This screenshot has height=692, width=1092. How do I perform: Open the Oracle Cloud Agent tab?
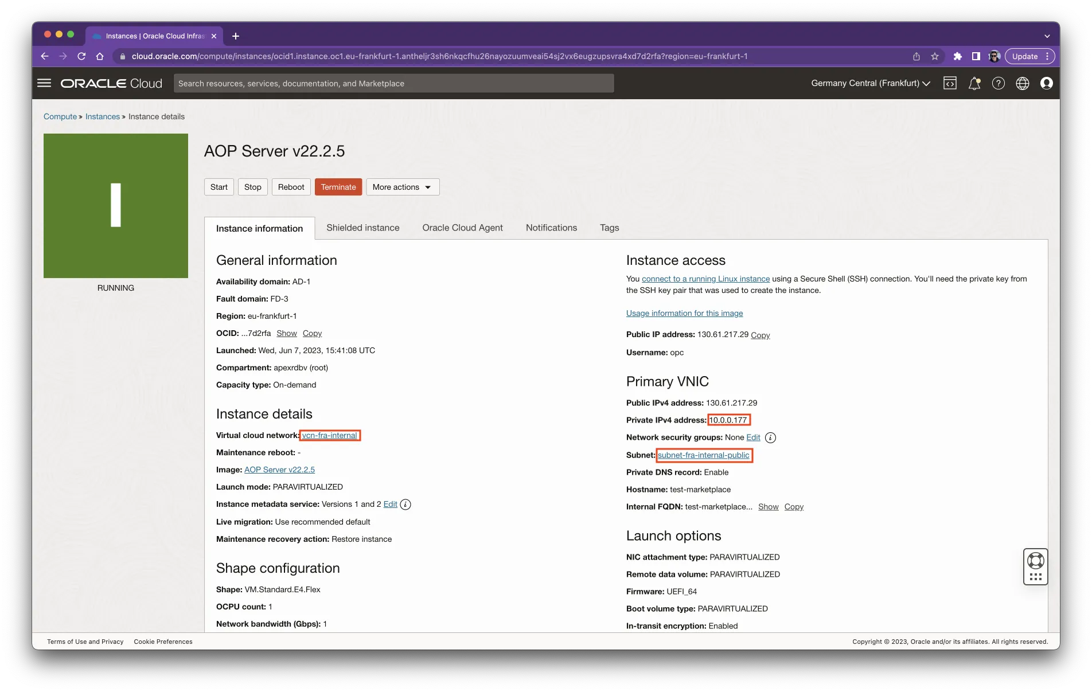click(462, 228)
